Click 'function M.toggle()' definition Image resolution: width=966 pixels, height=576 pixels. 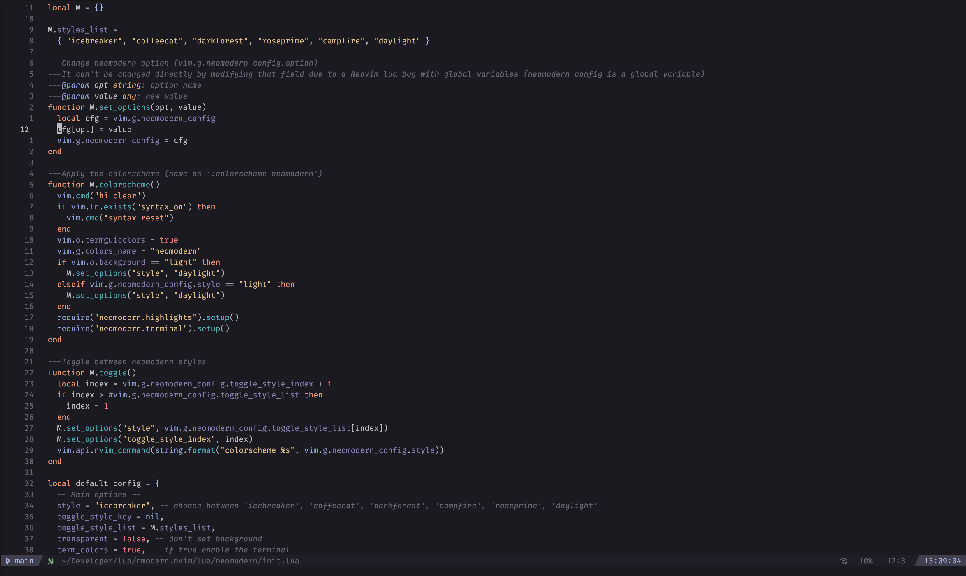pos(92,373)
